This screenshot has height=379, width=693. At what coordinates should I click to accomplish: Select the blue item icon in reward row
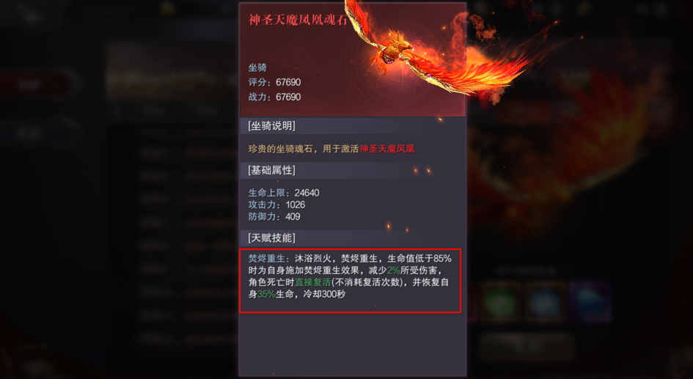point(547,302)
